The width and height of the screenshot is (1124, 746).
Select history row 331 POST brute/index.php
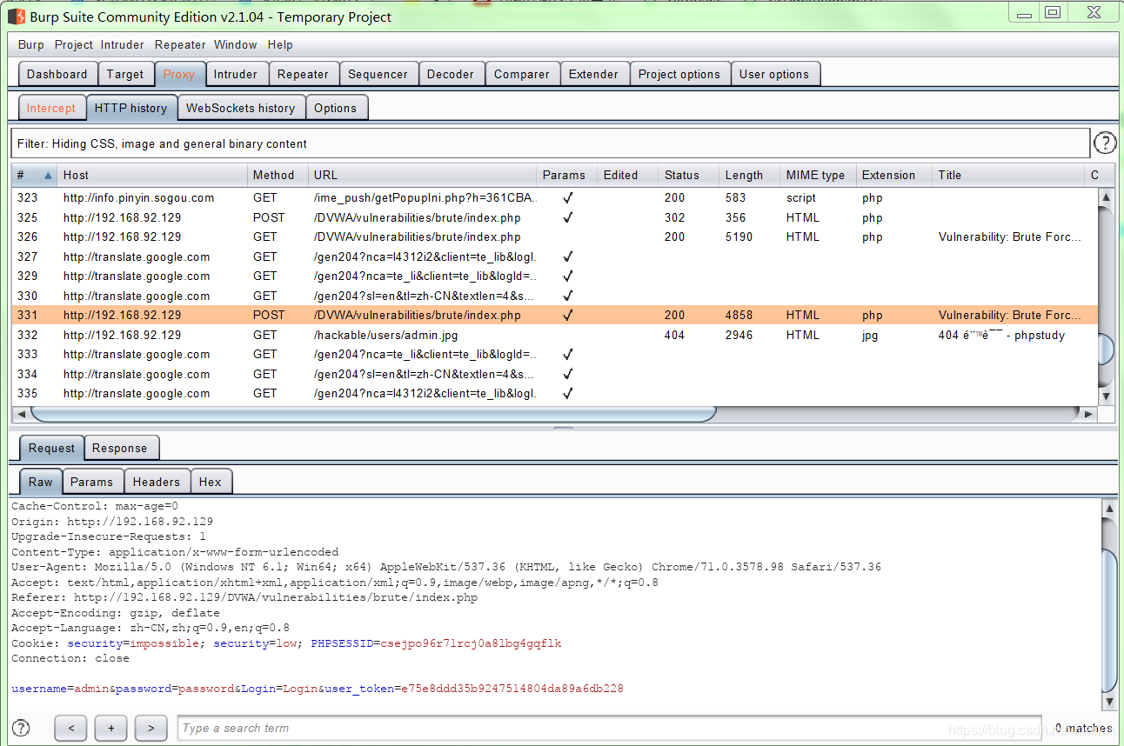point(555,315)
